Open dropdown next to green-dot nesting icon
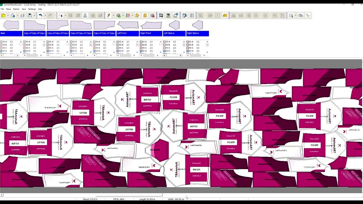Screen dimensions: 363x204 [x=123, y=16]
